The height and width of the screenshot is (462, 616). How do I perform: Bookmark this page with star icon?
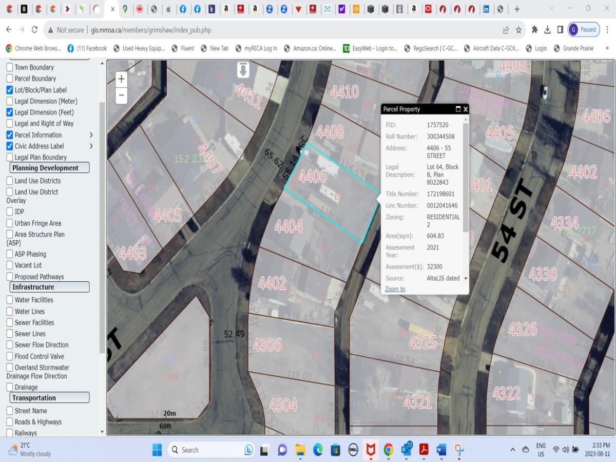518,30
